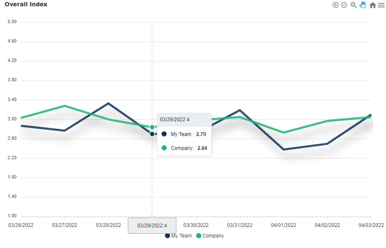The height and width of the screenshot is (248, 386).
Task: Select the Zoom Out tool
Action: [344, 5]
